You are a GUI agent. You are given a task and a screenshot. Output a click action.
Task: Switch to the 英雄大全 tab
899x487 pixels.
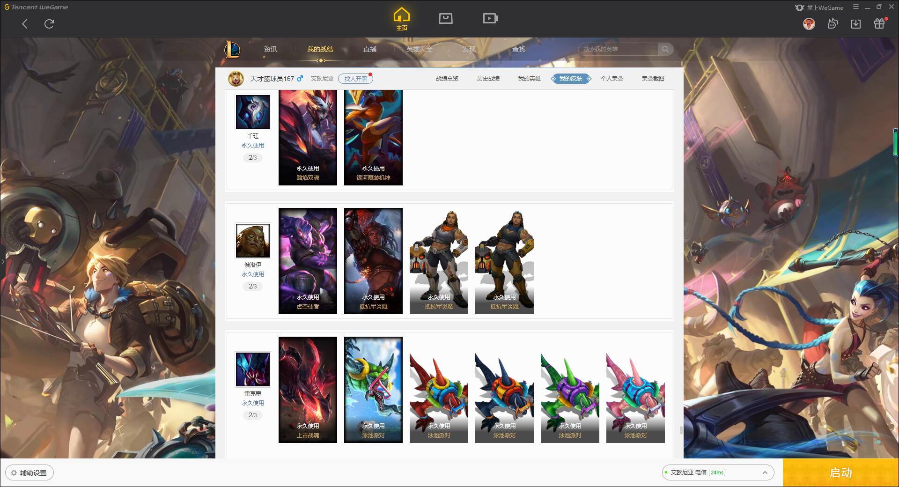click(420, 49)
